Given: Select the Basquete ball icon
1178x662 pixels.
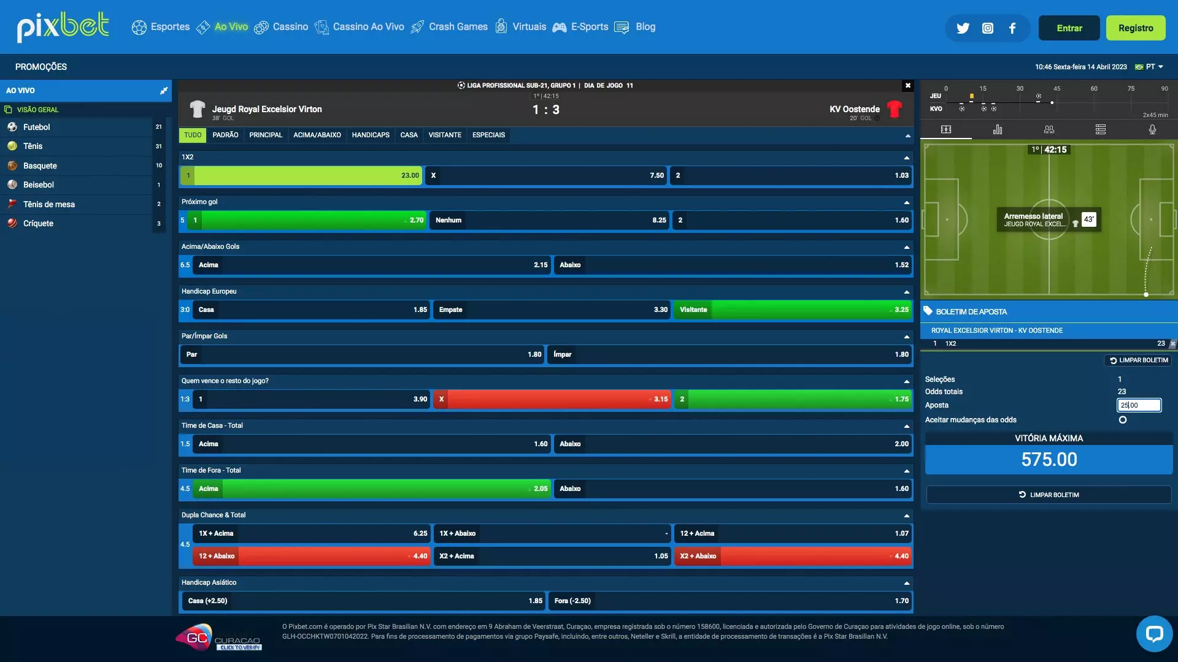Looking at the screenshot, I should pyautogui.click(x=12, y=165).
